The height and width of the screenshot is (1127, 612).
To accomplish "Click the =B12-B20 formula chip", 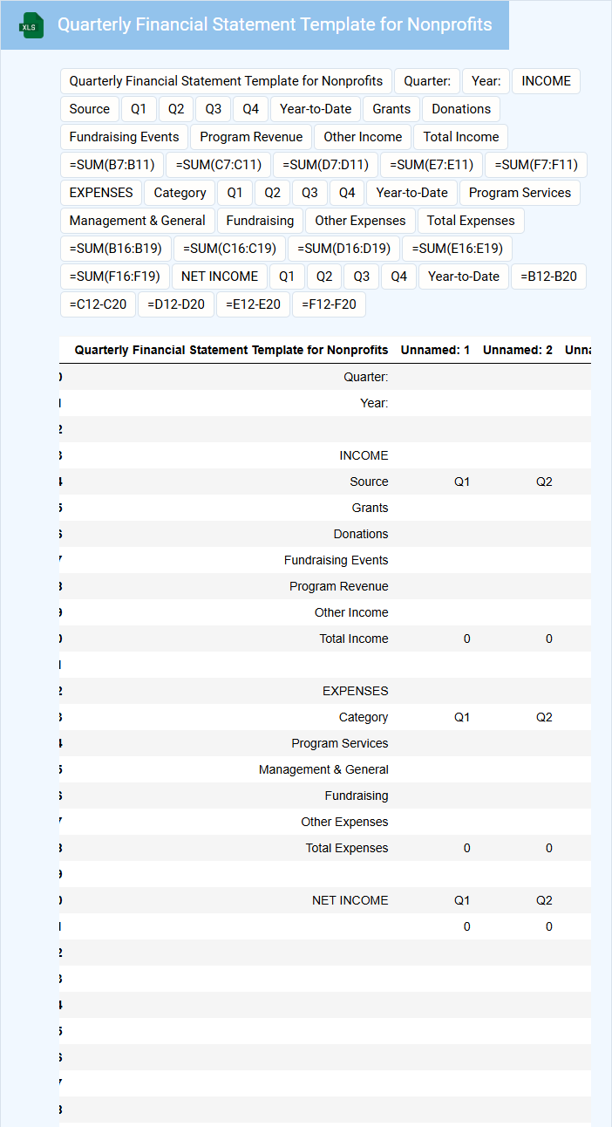I will (548, 277).
